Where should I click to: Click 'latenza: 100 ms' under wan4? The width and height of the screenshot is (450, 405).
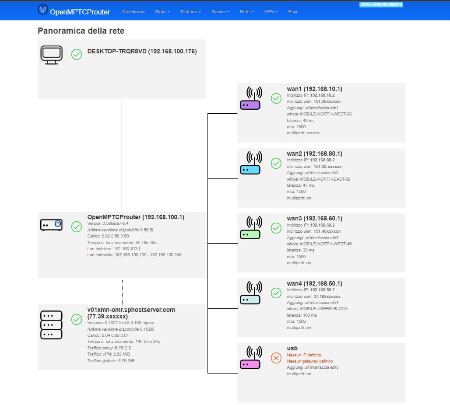(x=302, y=315)
